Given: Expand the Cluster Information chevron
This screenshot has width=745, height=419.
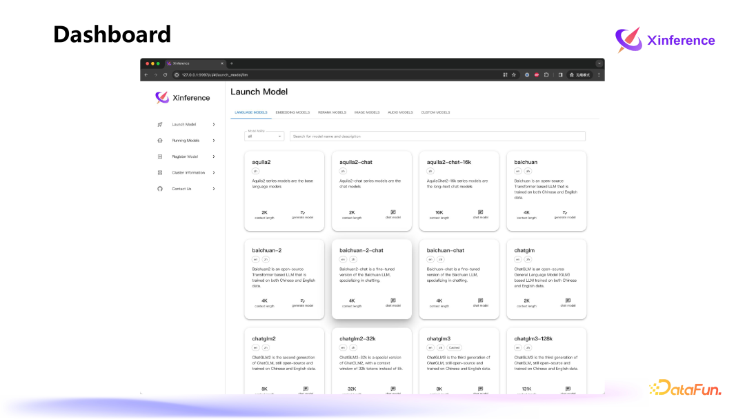Looking at the screenshot, I should pos(214,173).
